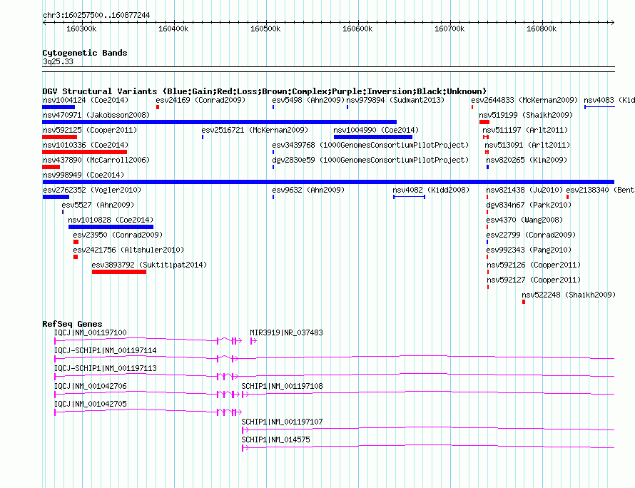Click esv2644833 (McKernan2009) variant label
The height and width of the screenshot is (488, 635).
(x=524, y=100)
